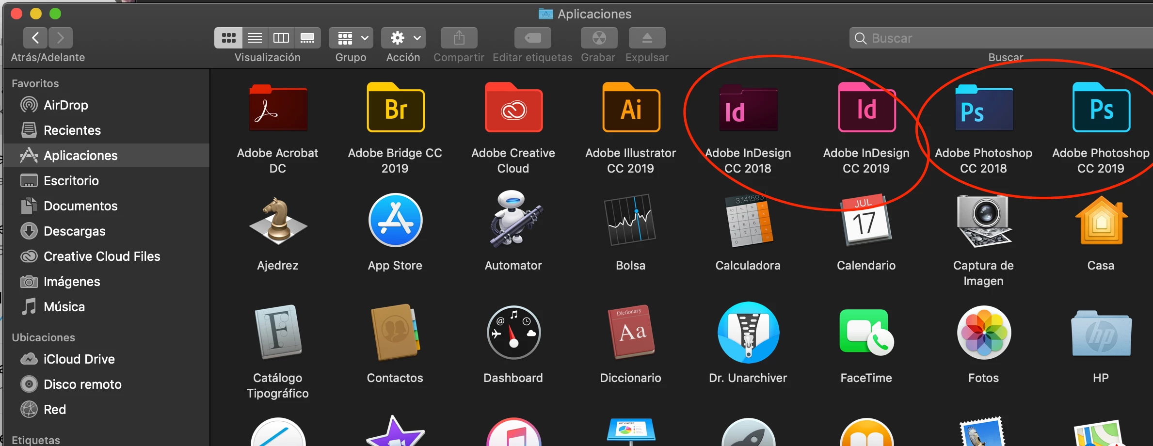Open the Acción gear dropdown menu
The width and height of the screenshot is (1153, 446).
[403, 38]
